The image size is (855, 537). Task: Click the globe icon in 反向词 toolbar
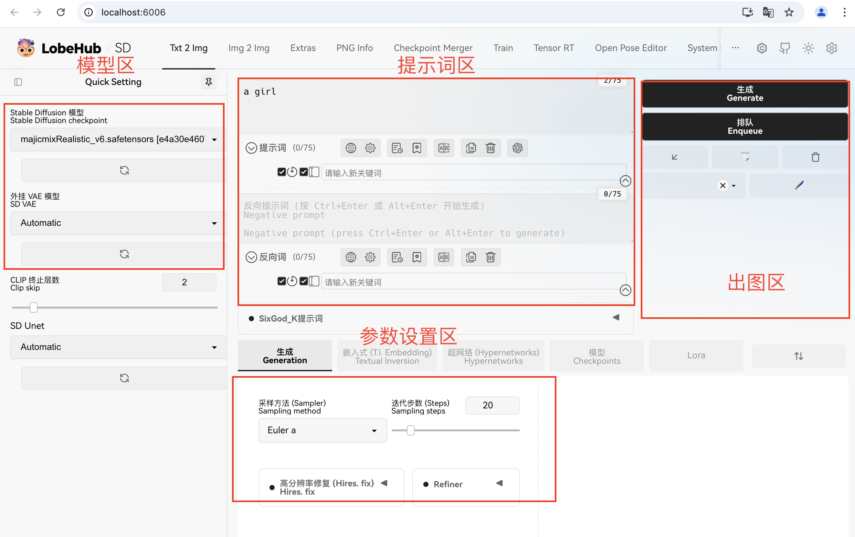click(351, 257)
